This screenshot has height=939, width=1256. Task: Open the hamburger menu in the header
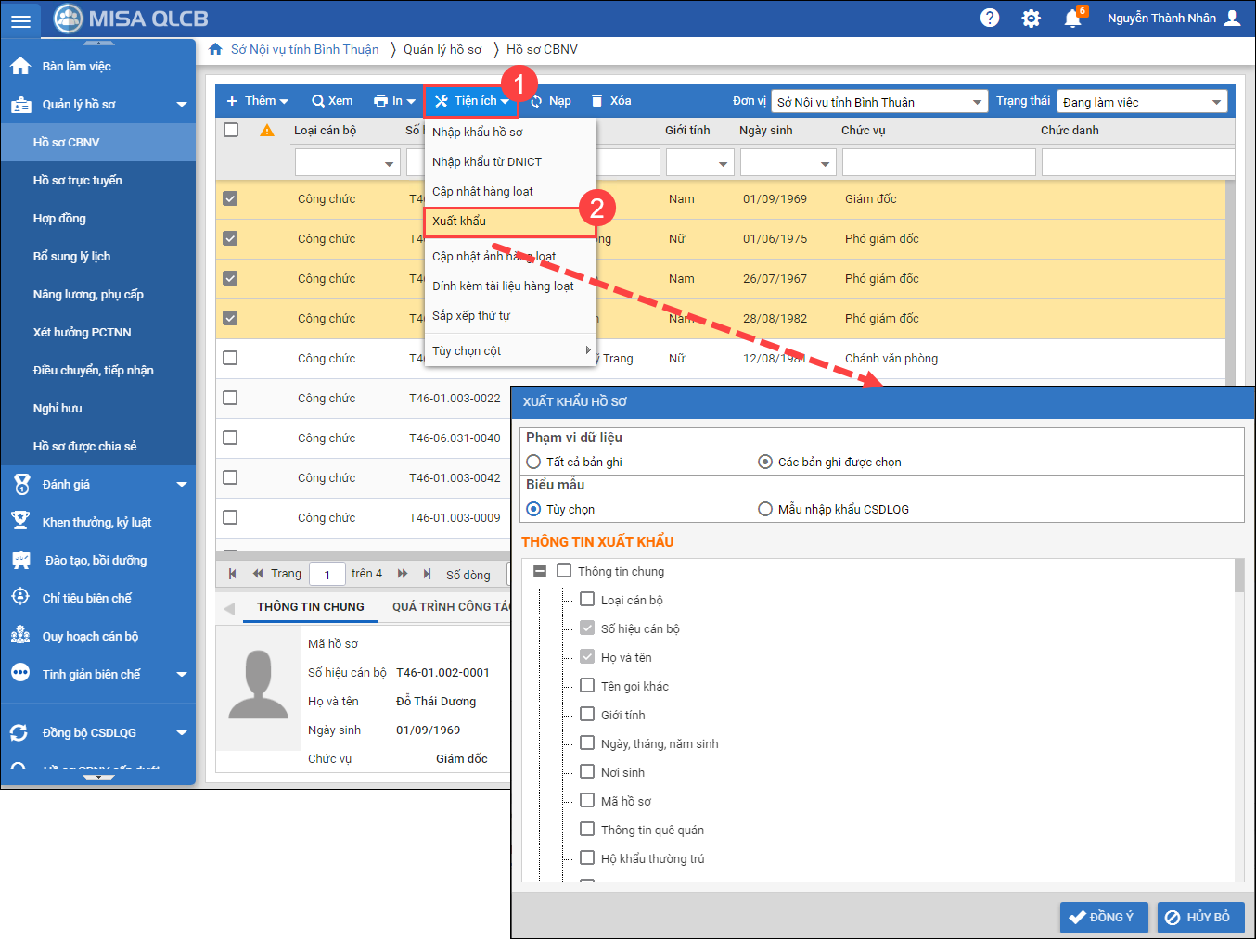[20, 19]
